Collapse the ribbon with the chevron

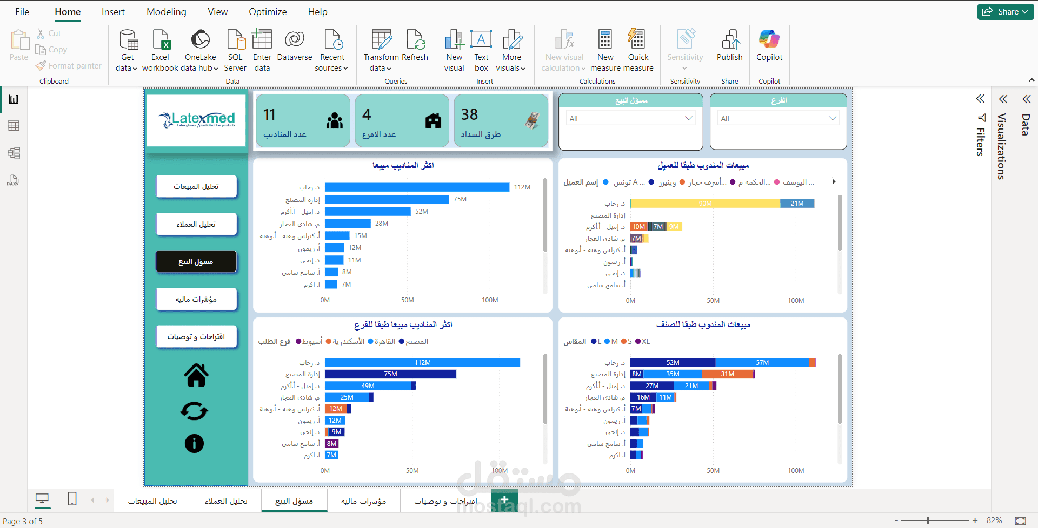coord(1032,80)
